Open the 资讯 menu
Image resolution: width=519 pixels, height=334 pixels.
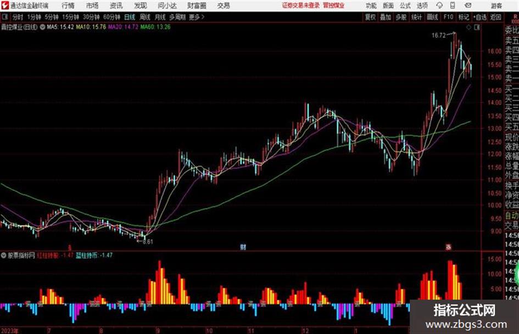pos(116,5)
